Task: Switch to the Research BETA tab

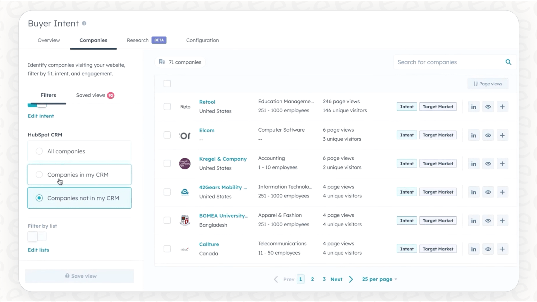Action: (x=137, y=40)
